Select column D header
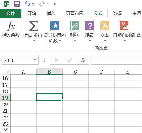 tap(101, 72)
